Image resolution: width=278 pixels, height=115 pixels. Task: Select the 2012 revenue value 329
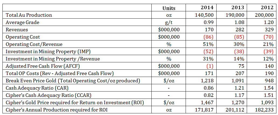[x=269, y=30]
